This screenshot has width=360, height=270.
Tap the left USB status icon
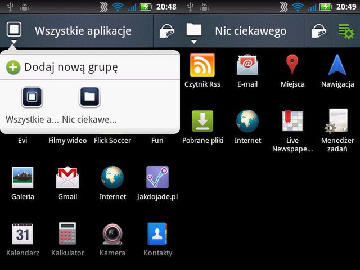click(10, 7)
